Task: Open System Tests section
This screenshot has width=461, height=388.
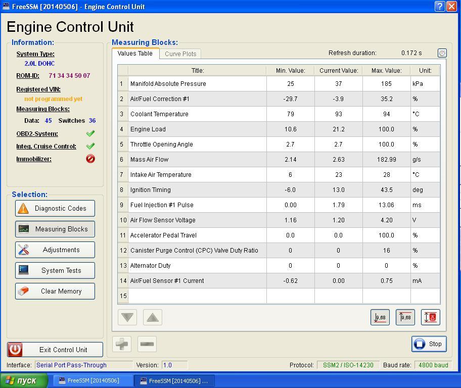Action: pyautogui.click(x=55, y=270)
